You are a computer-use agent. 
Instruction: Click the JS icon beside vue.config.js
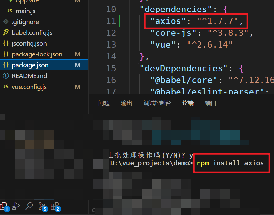tap(6, 87)
